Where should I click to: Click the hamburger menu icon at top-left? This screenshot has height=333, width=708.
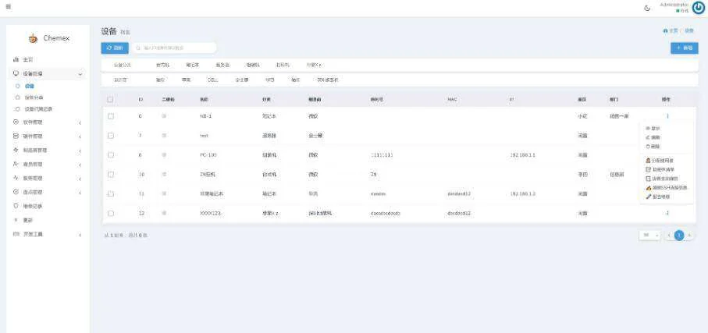click(8, 7)
